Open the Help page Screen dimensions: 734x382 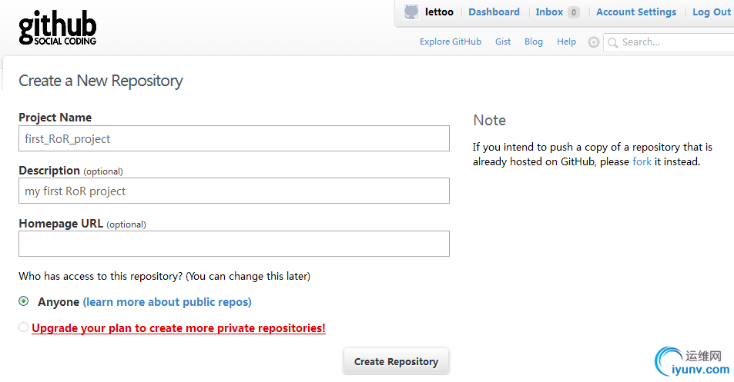click(566, 42)
